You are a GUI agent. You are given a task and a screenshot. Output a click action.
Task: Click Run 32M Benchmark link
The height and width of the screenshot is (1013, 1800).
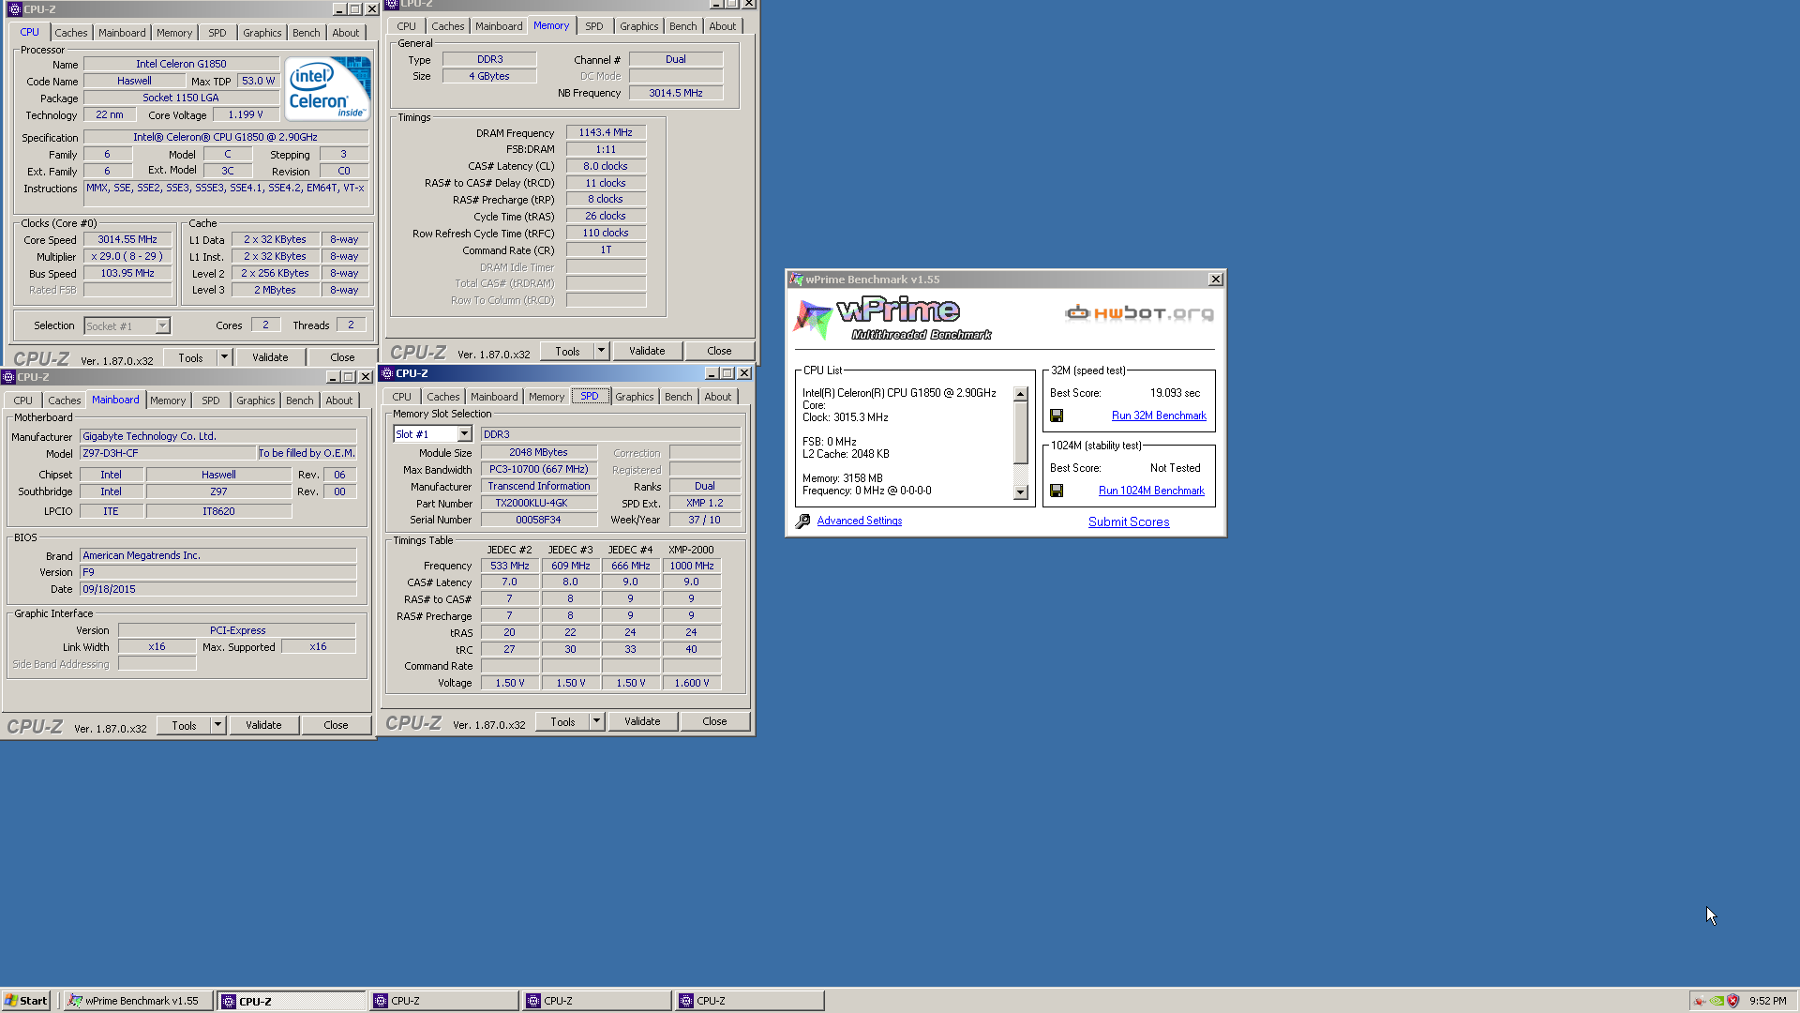[x=1159, y=416]
